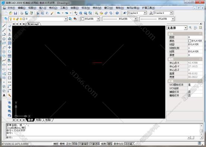Open the undo history dropdown arrow
The width and height of the screenshot is (206, 147).
point(63,13)
